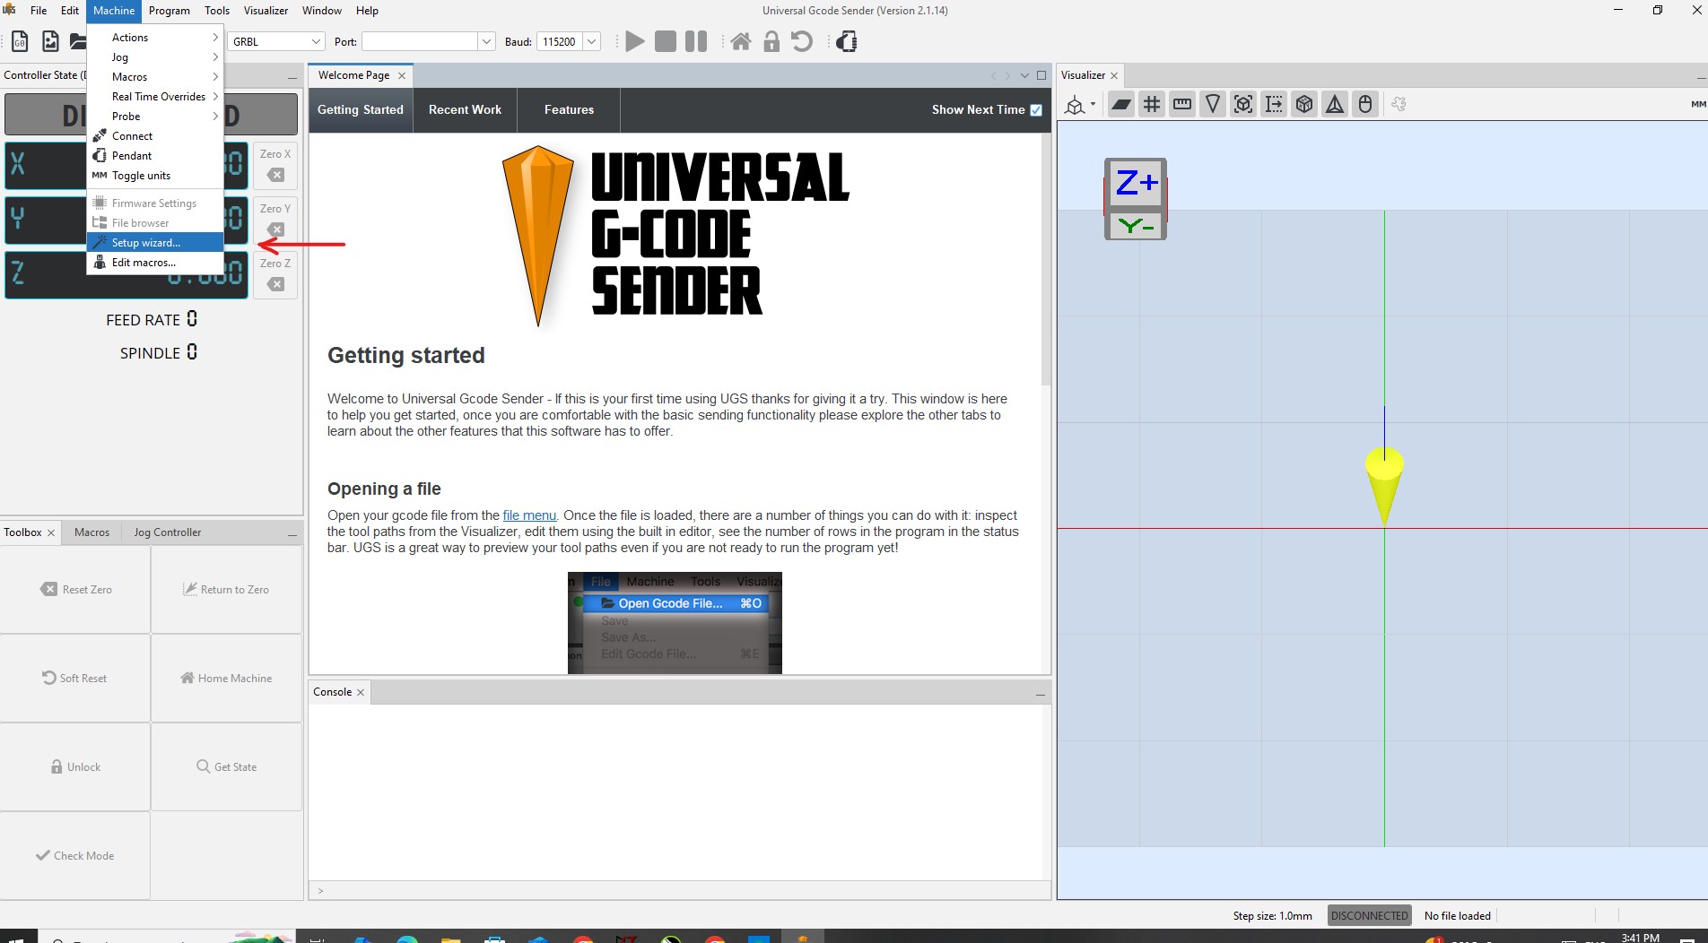Click the Reset Zero toolbox button

tap(75, 590)
